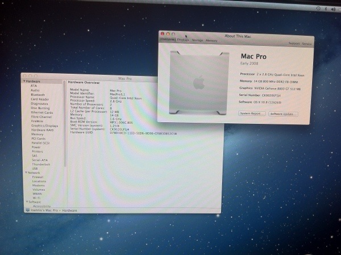341x255 pixels.
Task: Collapse the Software section triangle
Action: coord(27,202)
